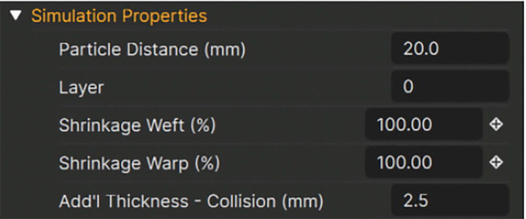Click the (%) unit after Shrinkage Weft
Viewport: 526px width, 219px height.
203,126
